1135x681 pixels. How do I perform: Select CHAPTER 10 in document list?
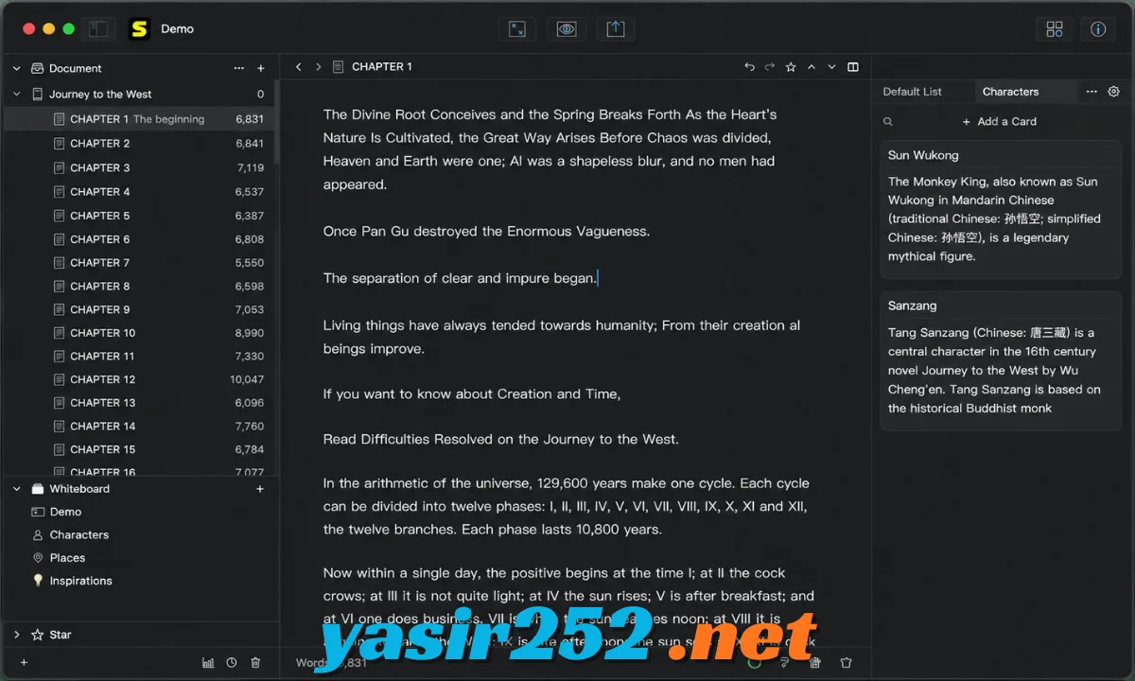coord(139,333)
